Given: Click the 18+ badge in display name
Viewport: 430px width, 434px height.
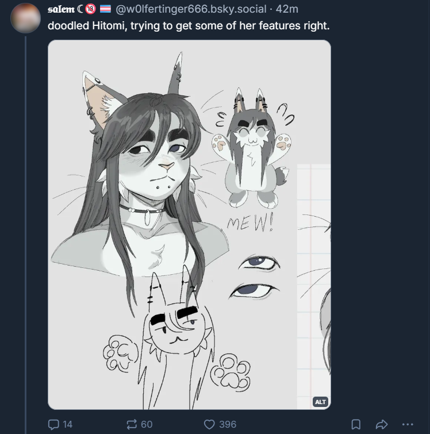Looking at the screenshot, I should pos(90,9).
